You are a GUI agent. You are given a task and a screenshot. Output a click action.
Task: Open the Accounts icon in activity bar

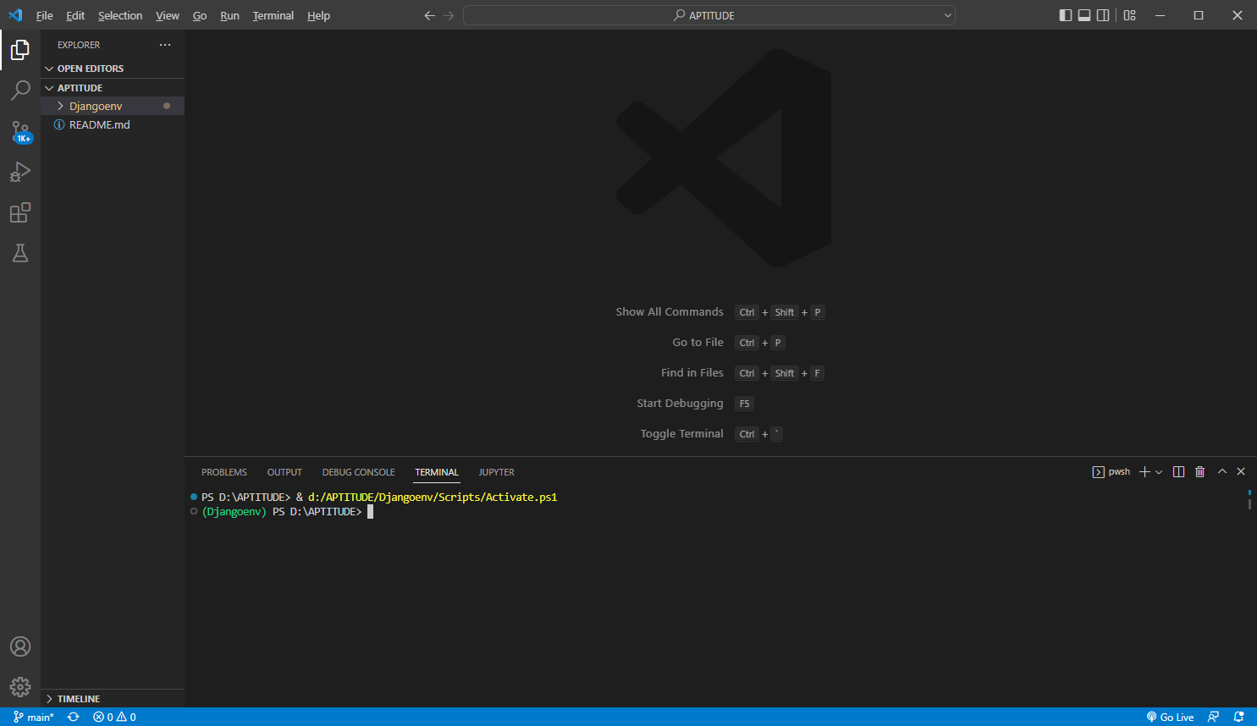click(20, 646)
